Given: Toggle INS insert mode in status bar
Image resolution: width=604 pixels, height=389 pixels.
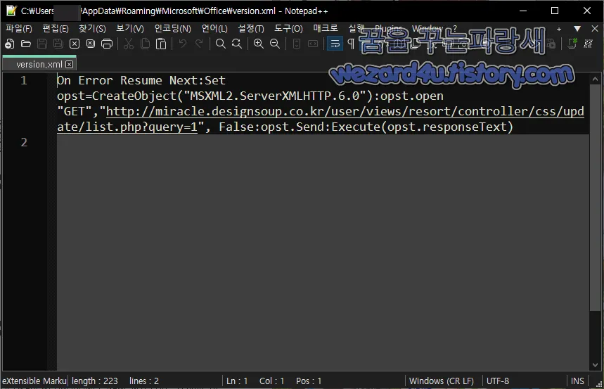Looking at the screenshot, I should [x=577, y=381].
